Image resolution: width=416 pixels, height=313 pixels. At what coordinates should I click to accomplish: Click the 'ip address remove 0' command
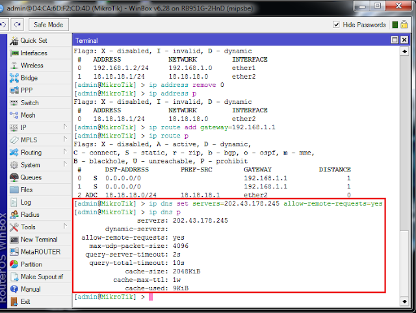click(x=187, y=85)
